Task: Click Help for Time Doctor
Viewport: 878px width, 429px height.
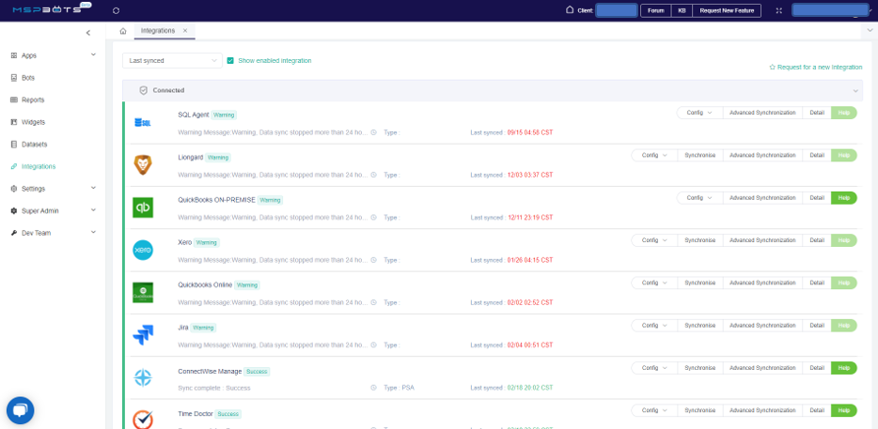Action: (x=844, y=410)
